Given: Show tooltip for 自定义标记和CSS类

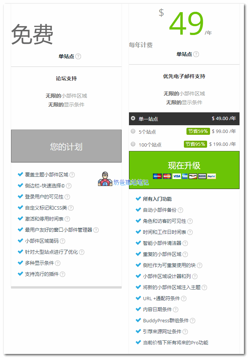Looking at the screenshot, I should 71,208.
